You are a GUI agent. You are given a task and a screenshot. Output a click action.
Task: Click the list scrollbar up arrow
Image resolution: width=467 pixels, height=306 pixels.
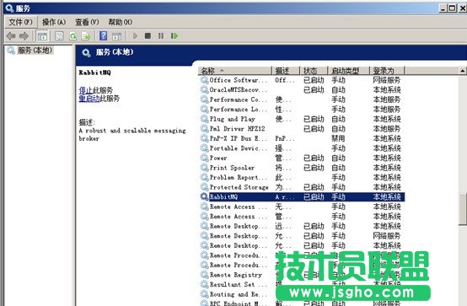coord(462,71)
